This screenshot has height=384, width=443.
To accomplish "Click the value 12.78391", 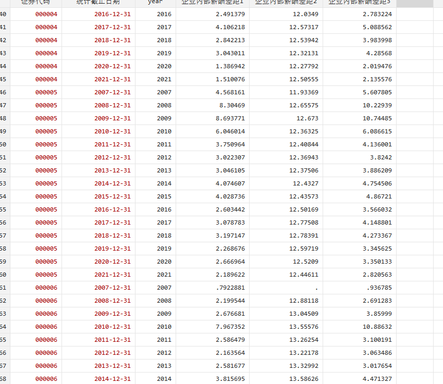I will click(286, 236).
